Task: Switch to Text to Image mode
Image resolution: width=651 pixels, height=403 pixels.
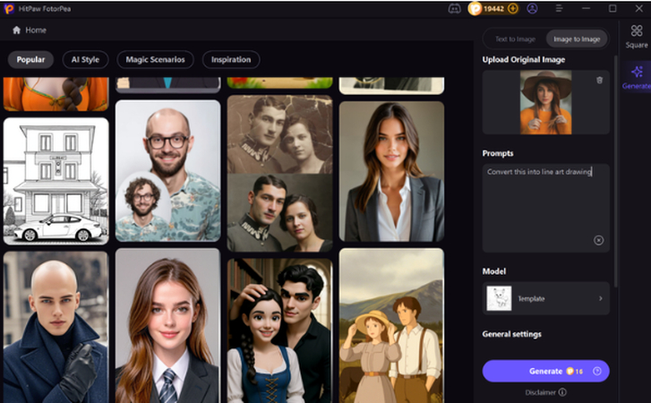Action: click(x=515, y=39)
